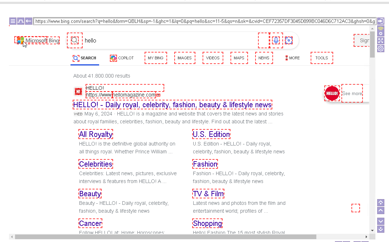Viewport: 389px width, 242px height.
Task: Follow the Celebrities sitelink
Action: point(96,164)
